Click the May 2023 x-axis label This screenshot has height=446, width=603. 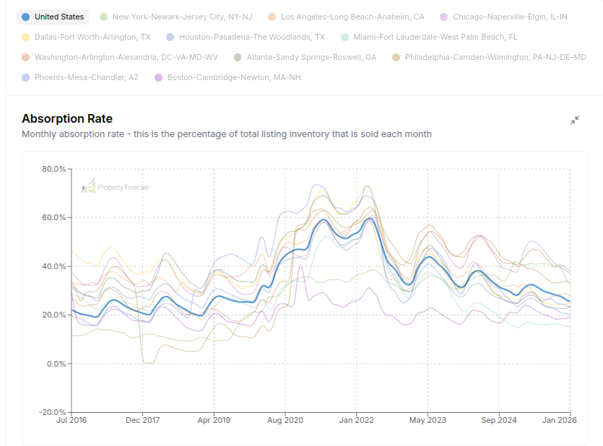(x=428, y=420)
